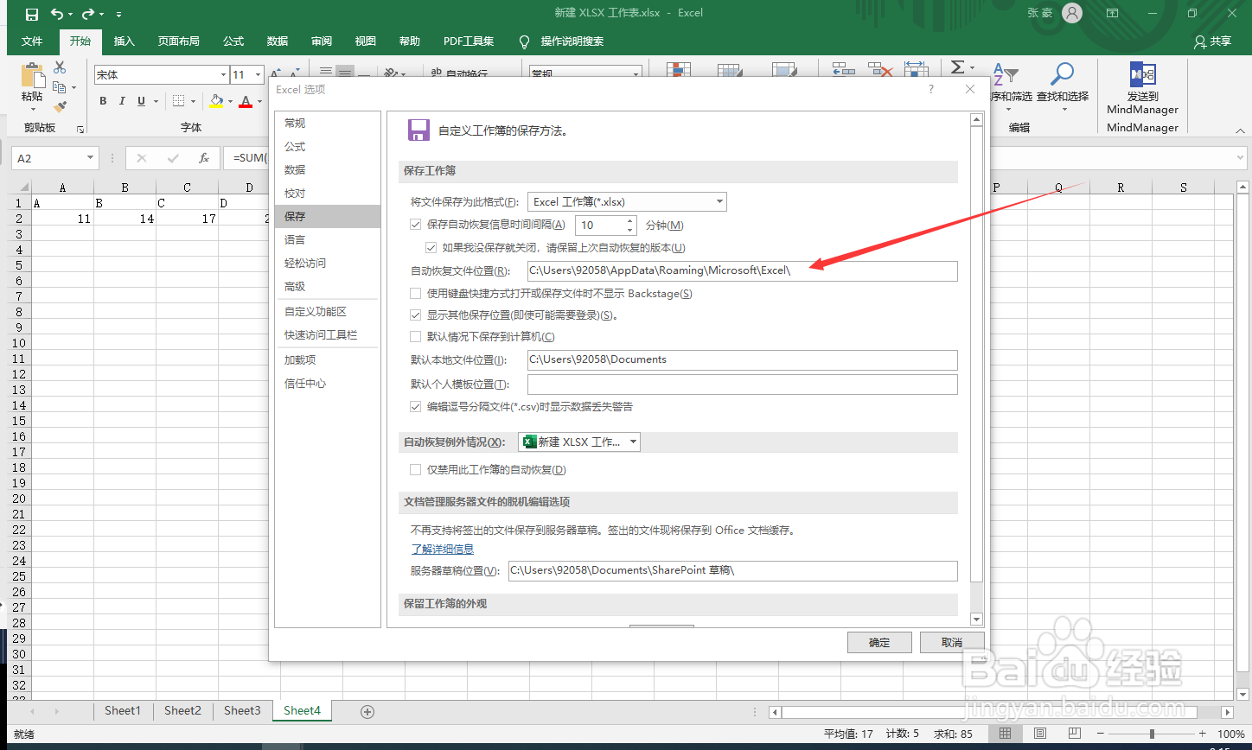Open Sort and Filter icon
This screenshot has width=1252, height=750.
tap(1004, 76)
